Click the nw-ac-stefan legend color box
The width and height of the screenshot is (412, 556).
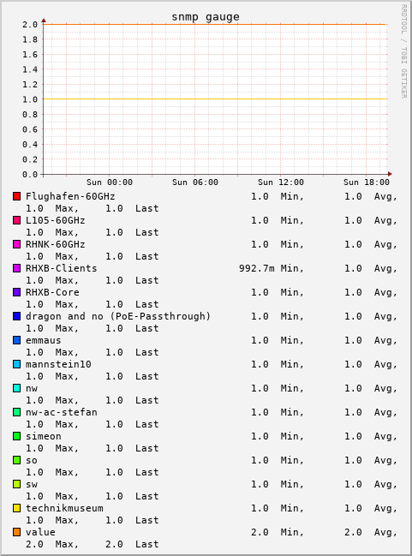(16, 412)
